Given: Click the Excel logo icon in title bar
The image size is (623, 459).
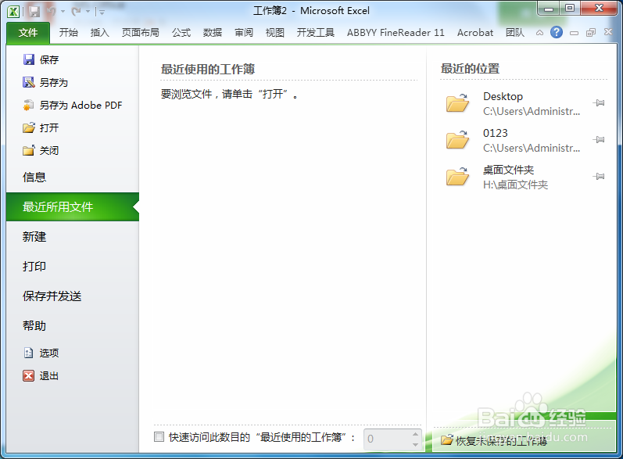Looking at the screenshot, I should [13, 12].
